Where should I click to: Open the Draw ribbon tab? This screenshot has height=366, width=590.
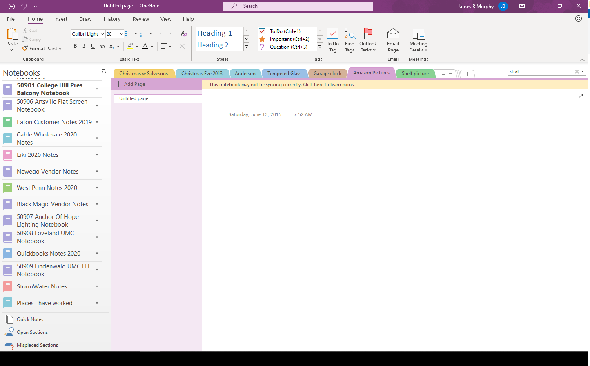[85, 19]
